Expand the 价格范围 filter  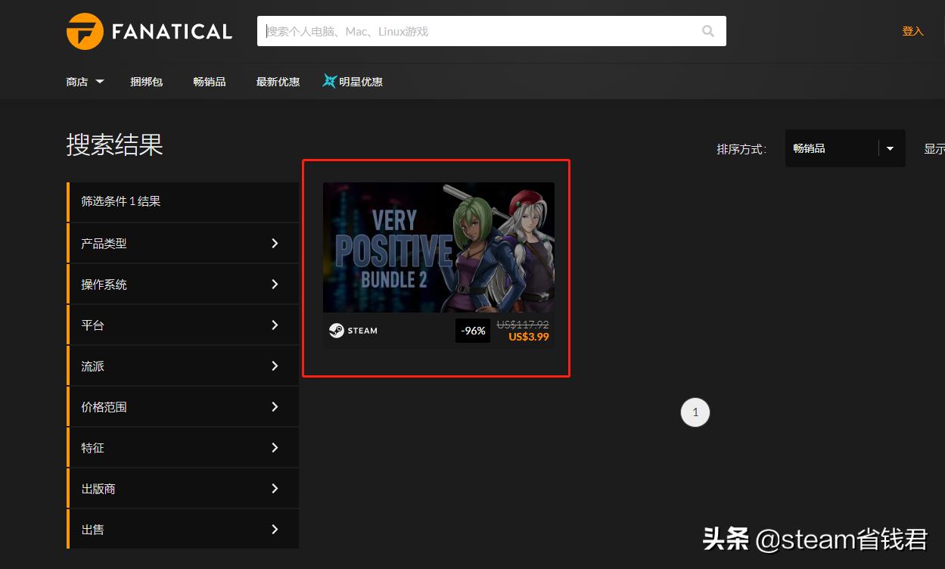[x=182, y=406]
